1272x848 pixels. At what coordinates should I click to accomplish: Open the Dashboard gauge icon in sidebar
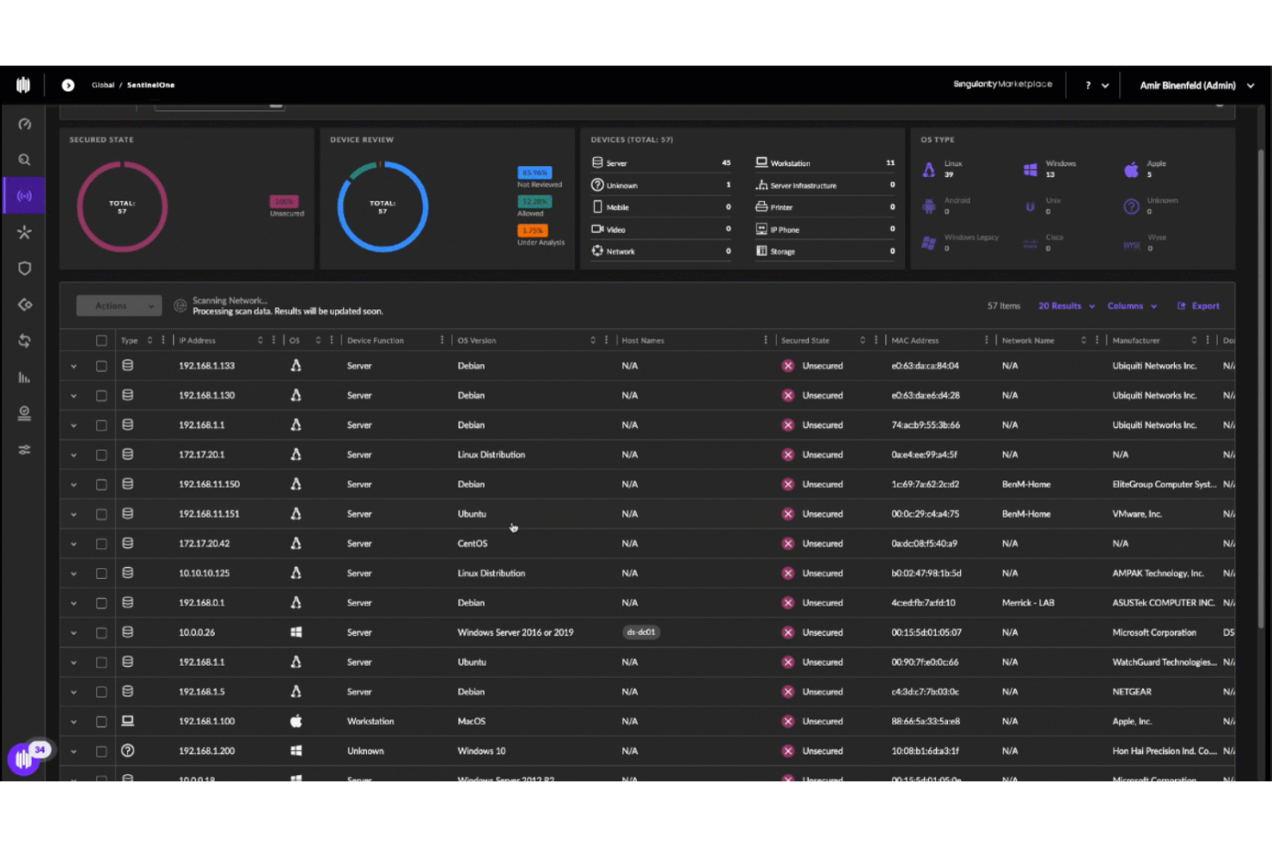pos(24,123)
